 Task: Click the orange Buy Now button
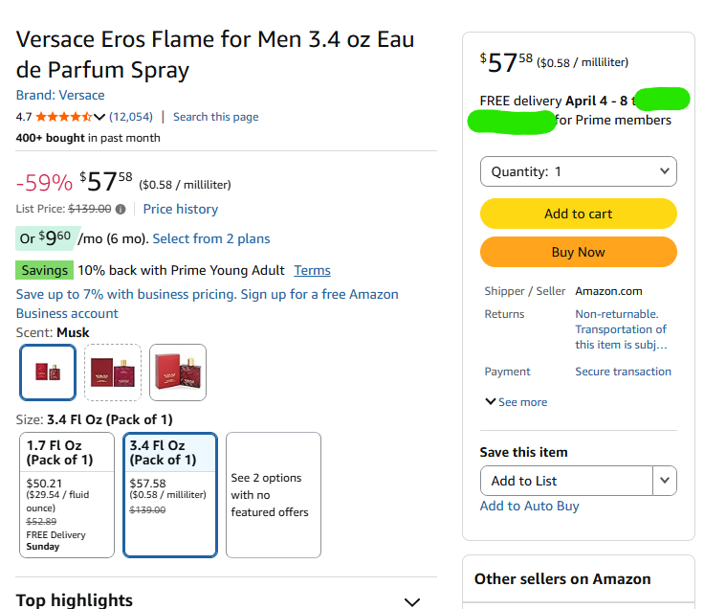pos(579,252)
